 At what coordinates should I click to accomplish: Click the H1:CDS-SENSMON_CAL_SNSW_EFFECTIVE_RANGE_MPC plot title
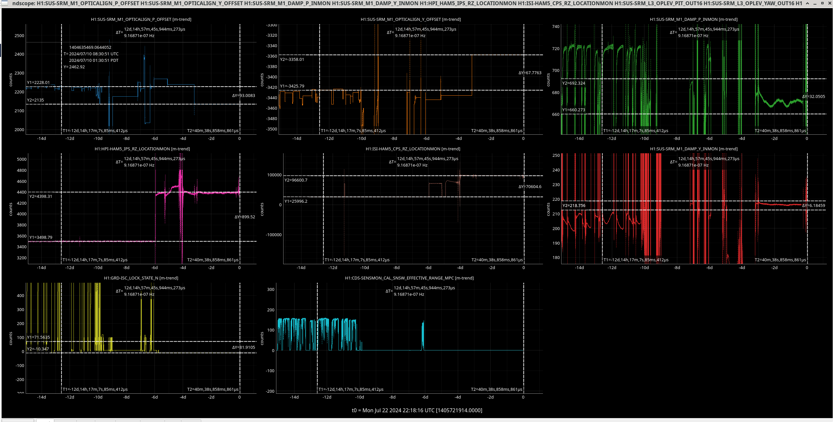click(x=409, y=278)
